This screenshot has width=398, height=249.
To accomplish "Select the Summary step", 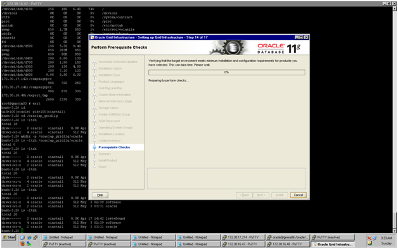I will coord(105,154).
